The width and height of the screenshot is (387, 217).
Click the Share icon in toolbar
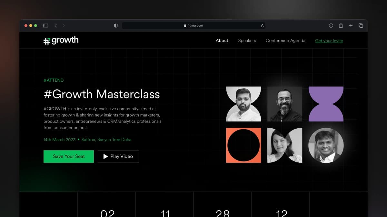point(341,26)
